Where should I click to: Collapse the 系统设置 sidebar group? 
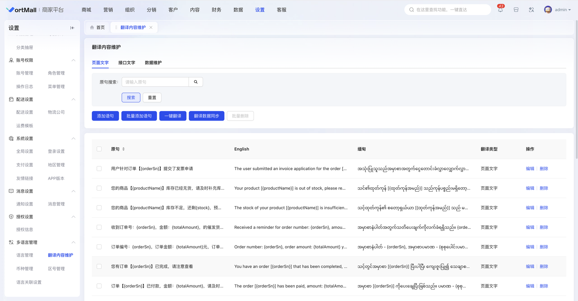tap(73, 139)
